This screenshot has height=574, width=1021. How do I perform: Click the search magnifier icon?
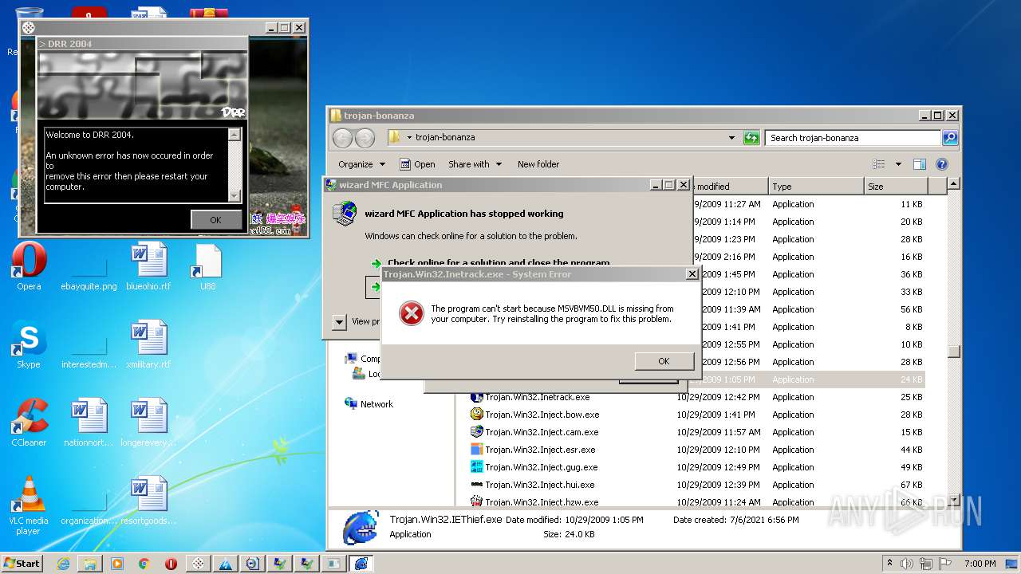pos(949,138)
